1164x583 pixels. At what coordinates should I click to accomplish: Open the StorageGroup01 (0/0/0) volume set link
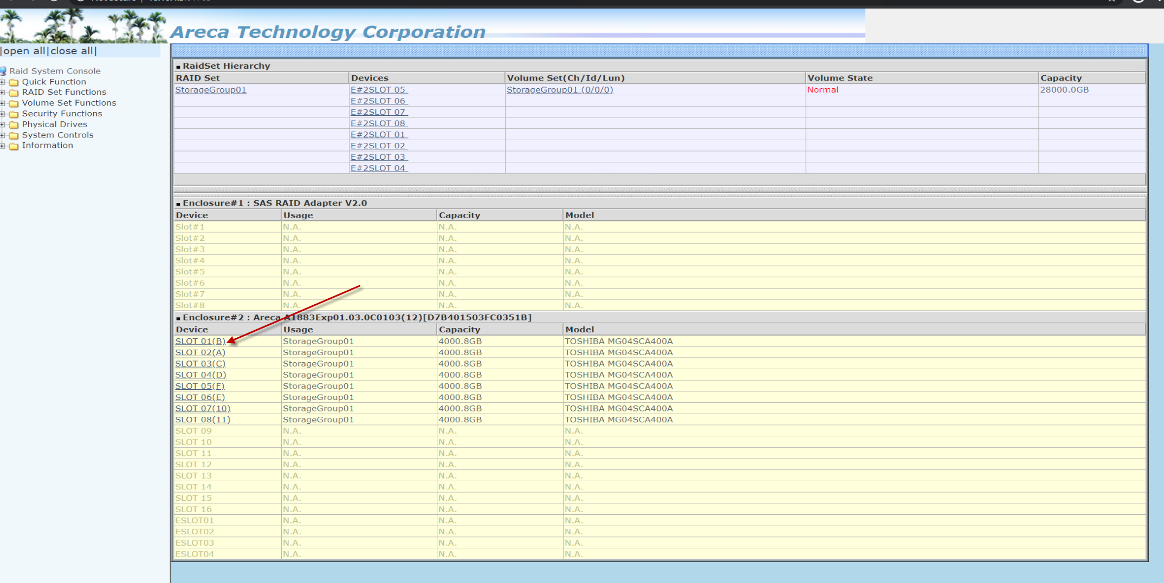(x=560, y=90)
